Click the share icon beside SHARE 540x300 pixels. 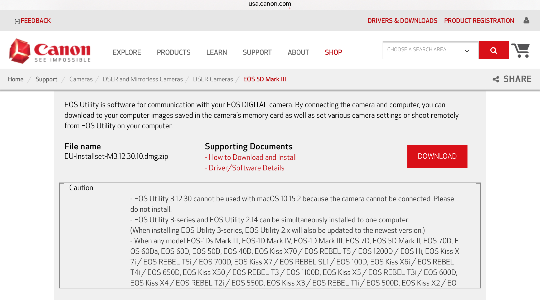point(496,79)
